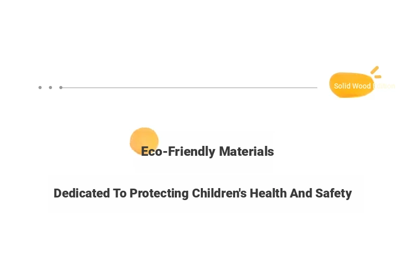
Task: Click the word Dedicated in the subtitle
Action: tap(82, 193)
